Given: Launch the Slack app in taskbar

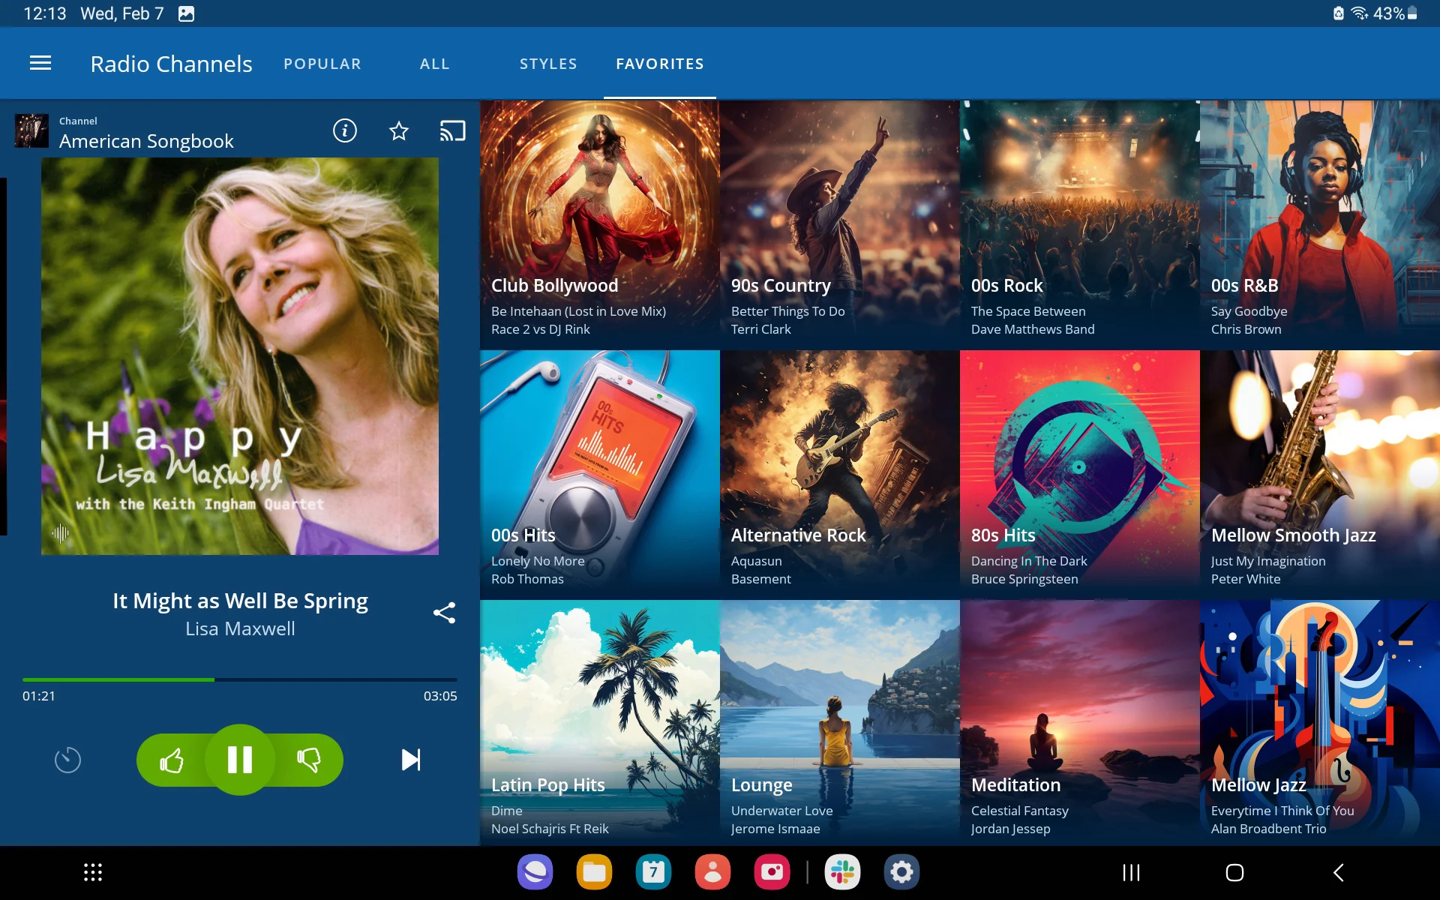Looking at the screenshot, I should click(x=842, y=872).
